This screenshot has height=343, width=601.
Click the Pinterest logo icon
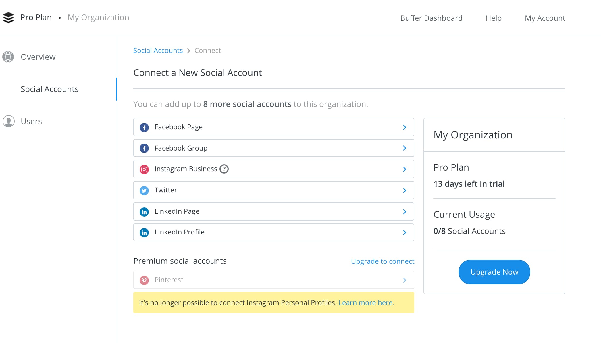[x=144, y=280]
